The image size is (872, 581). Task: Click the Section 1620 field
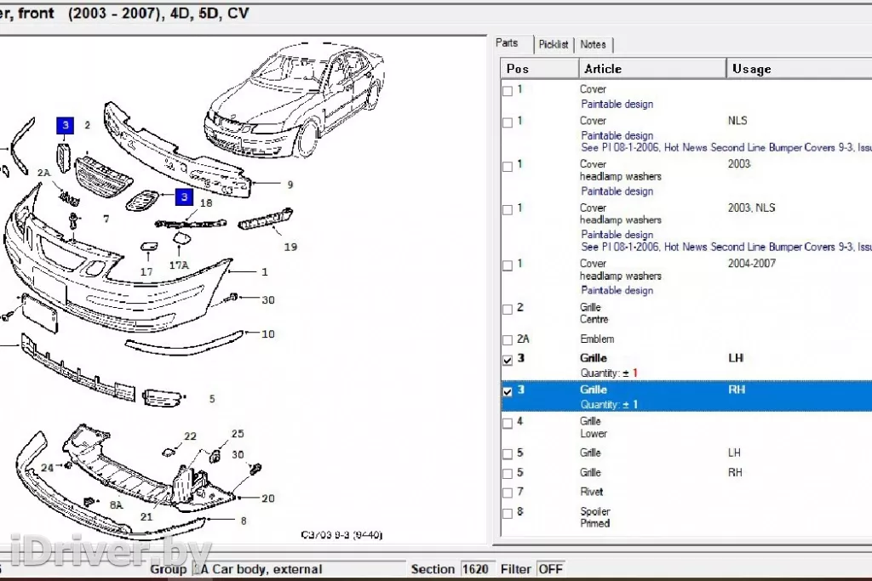[x=477, y=569]
